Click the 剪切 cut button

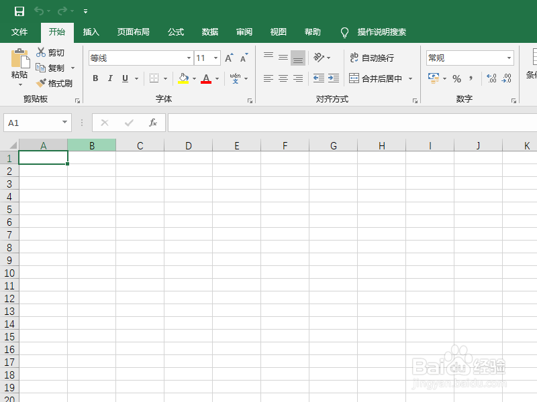[x=51, y=53]
